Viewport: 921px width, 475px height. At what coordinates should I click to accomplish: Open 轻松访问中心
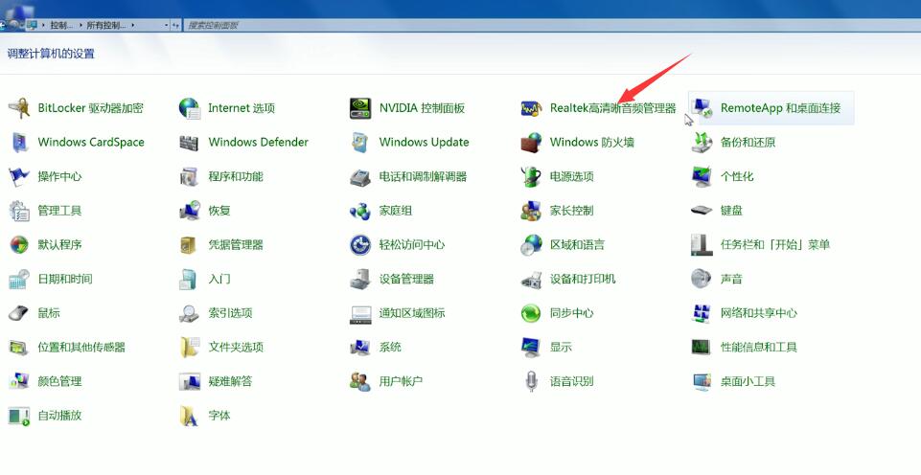pos(398,244)
